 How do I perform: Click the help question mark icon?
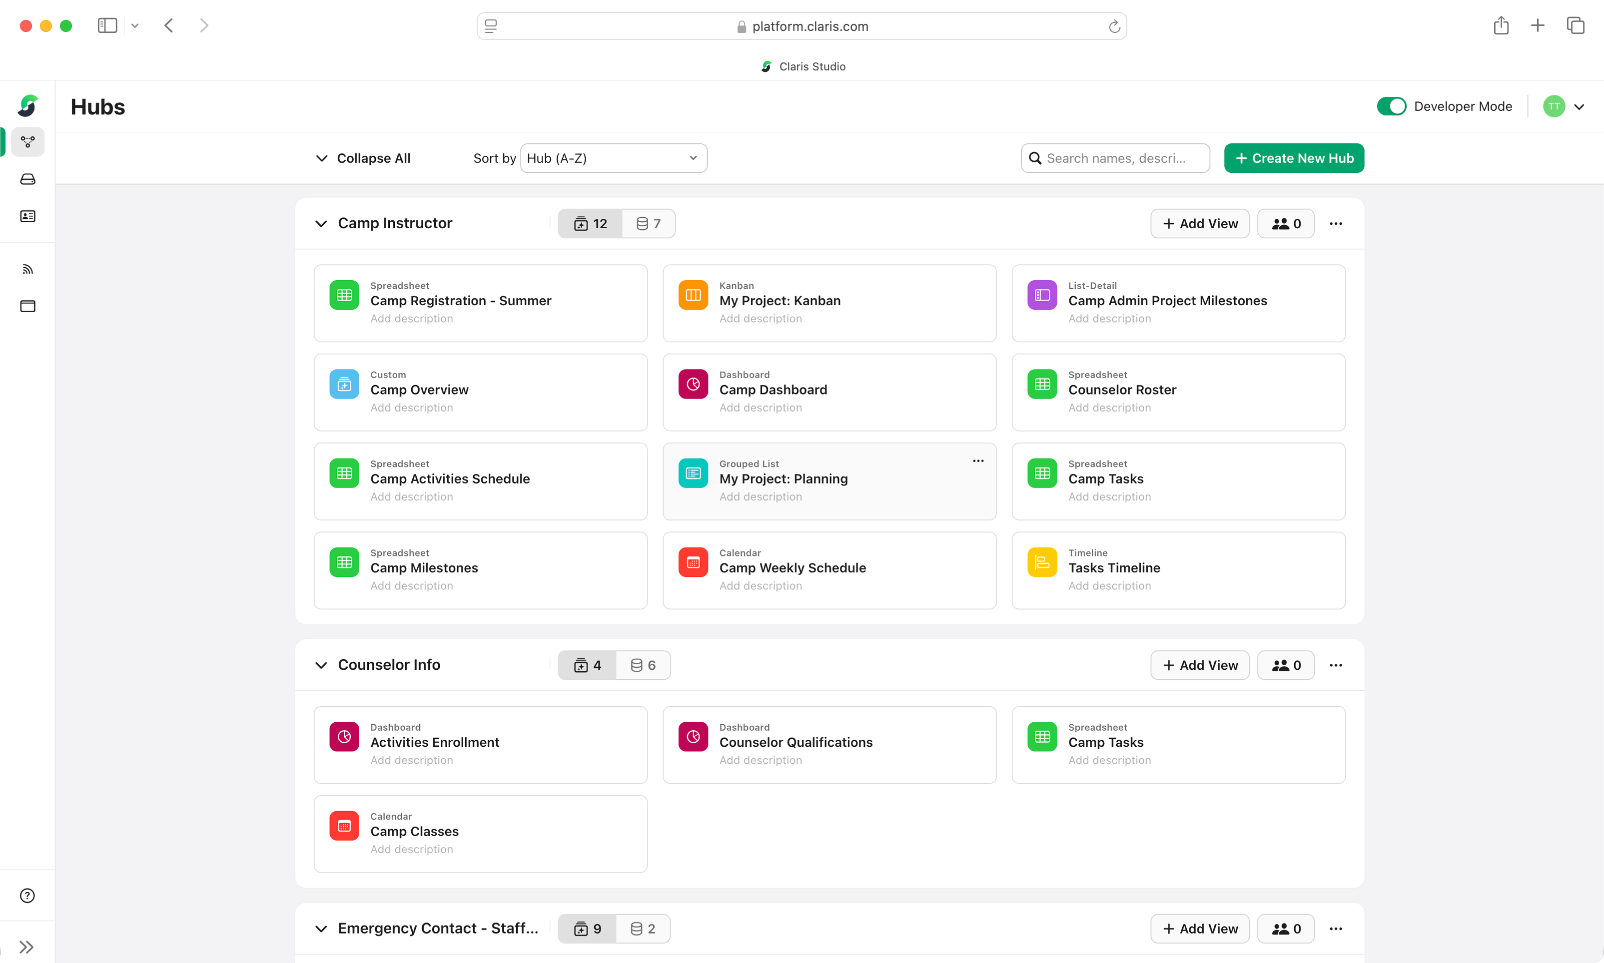click(27, 896)
